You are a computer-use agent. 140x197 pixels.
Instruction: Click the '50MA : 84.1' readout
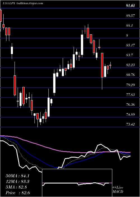click(18, 176)
